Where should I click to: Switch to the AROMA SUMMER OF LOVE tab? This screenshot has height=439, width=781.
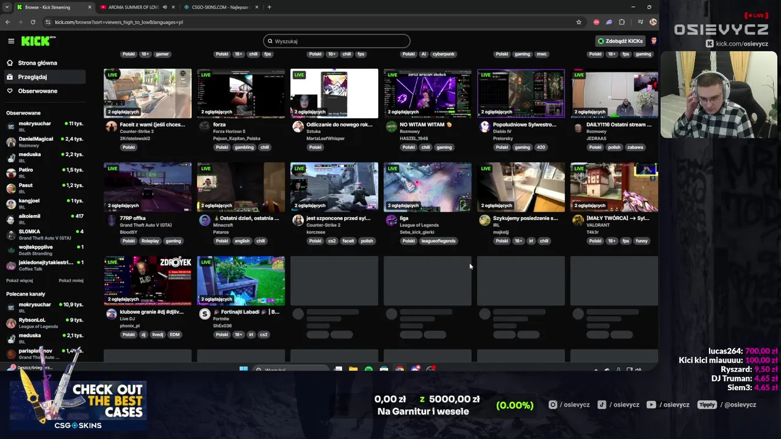point(133,7)
